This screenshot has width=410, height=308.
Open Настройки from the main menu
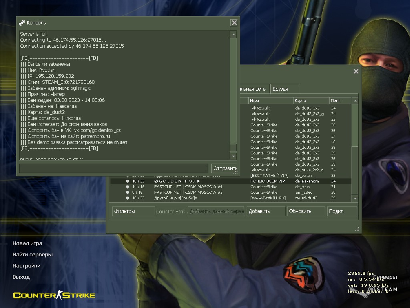coord(26,266)
